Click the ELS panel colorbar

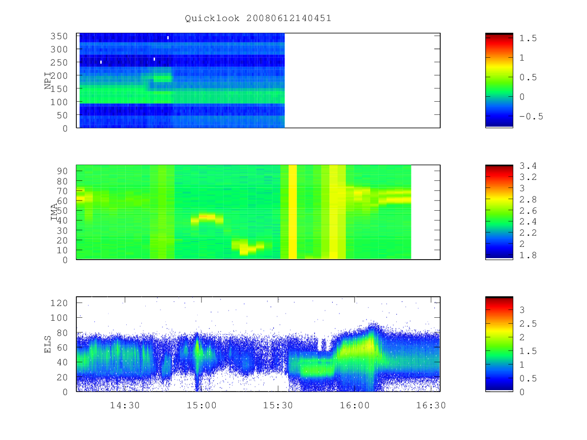pos(499,344)
